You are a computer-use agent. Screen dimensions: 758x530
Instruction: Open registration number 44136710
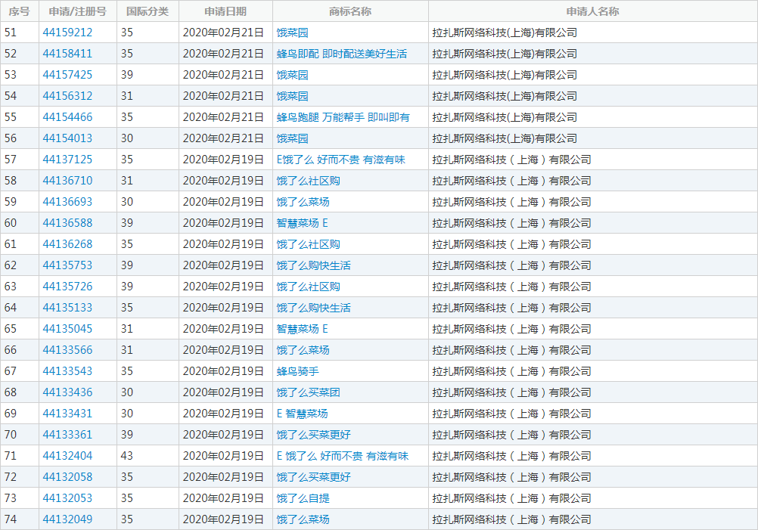click(x=67, y=181)
